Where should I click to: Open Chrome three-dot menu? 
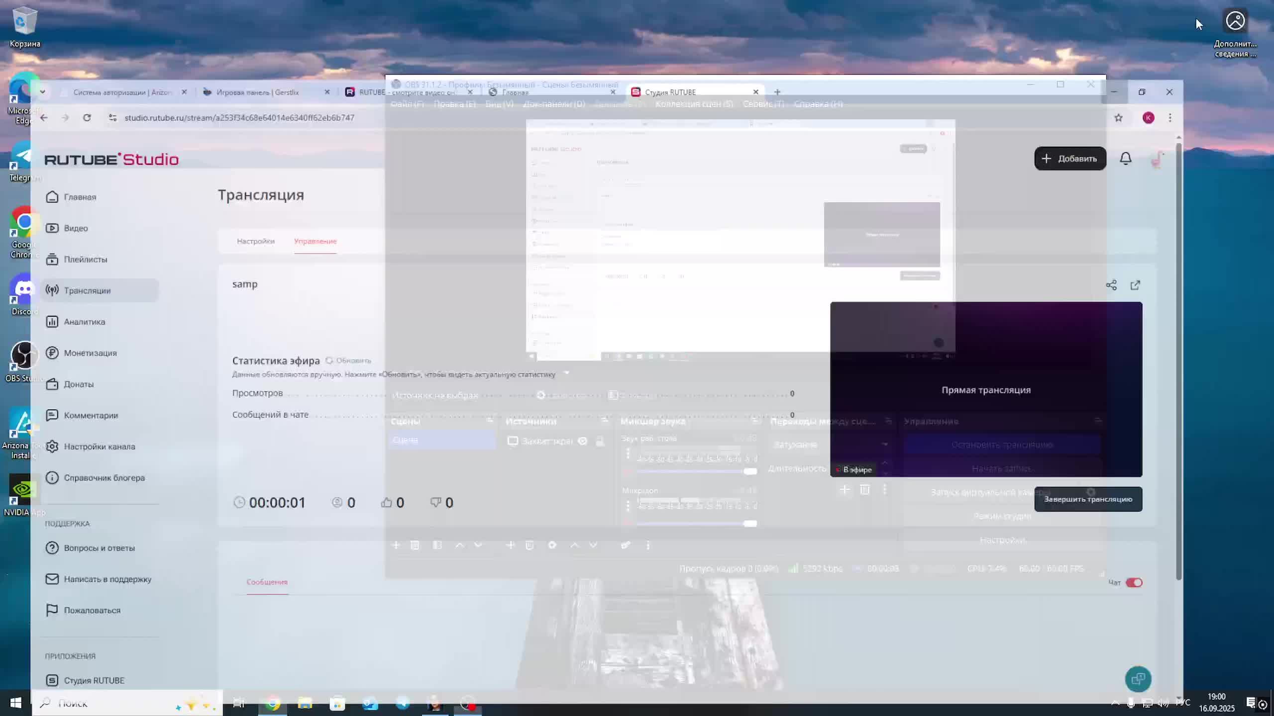tap(1170, 118)
